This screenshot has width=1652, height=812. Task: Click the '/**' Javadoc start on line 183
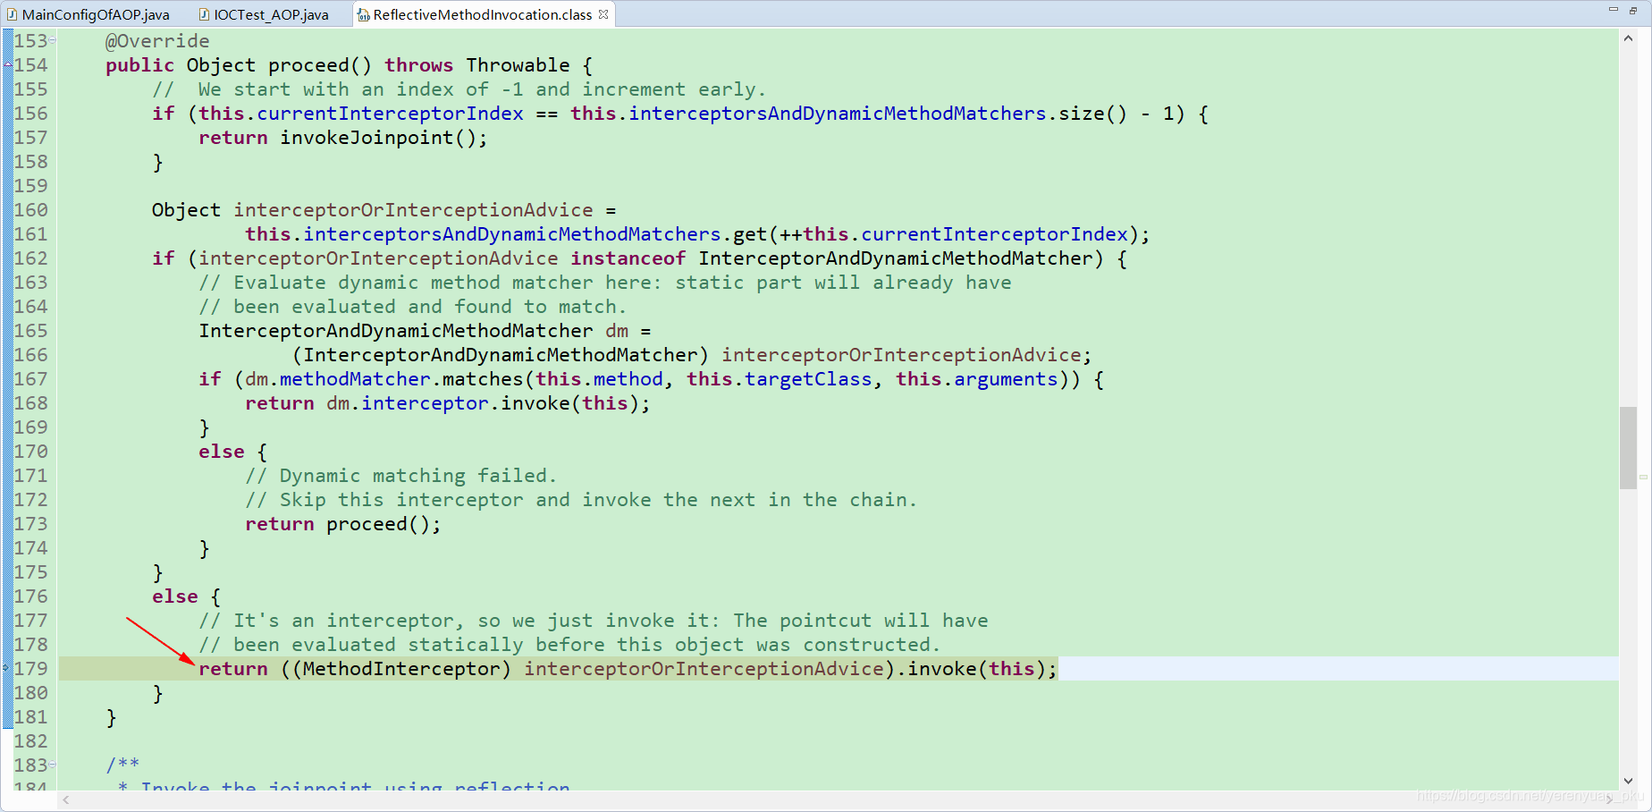pyautogui.click(x=122, y=765)
